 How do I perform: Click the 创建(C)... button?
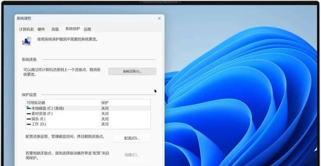click(132, 155)
